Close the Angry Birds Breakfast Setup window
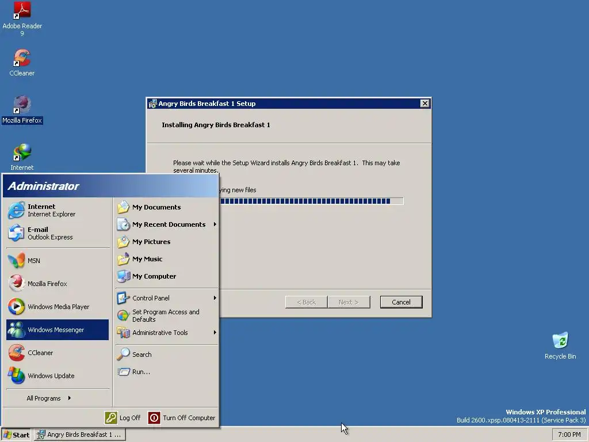 (424, 104)
